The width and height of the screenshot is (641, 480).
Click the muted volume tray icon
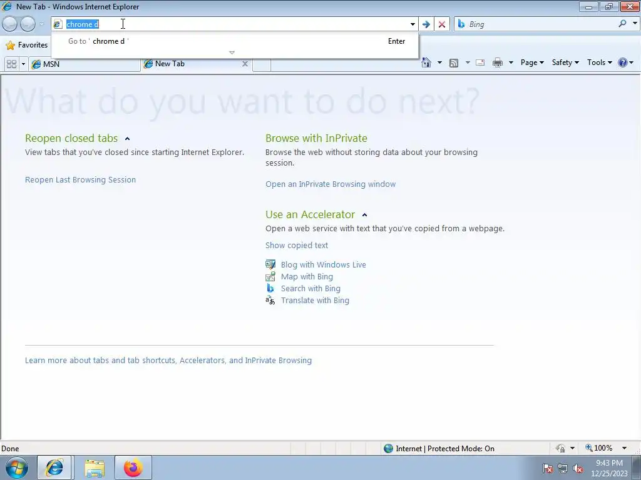[x=578, y=469]
